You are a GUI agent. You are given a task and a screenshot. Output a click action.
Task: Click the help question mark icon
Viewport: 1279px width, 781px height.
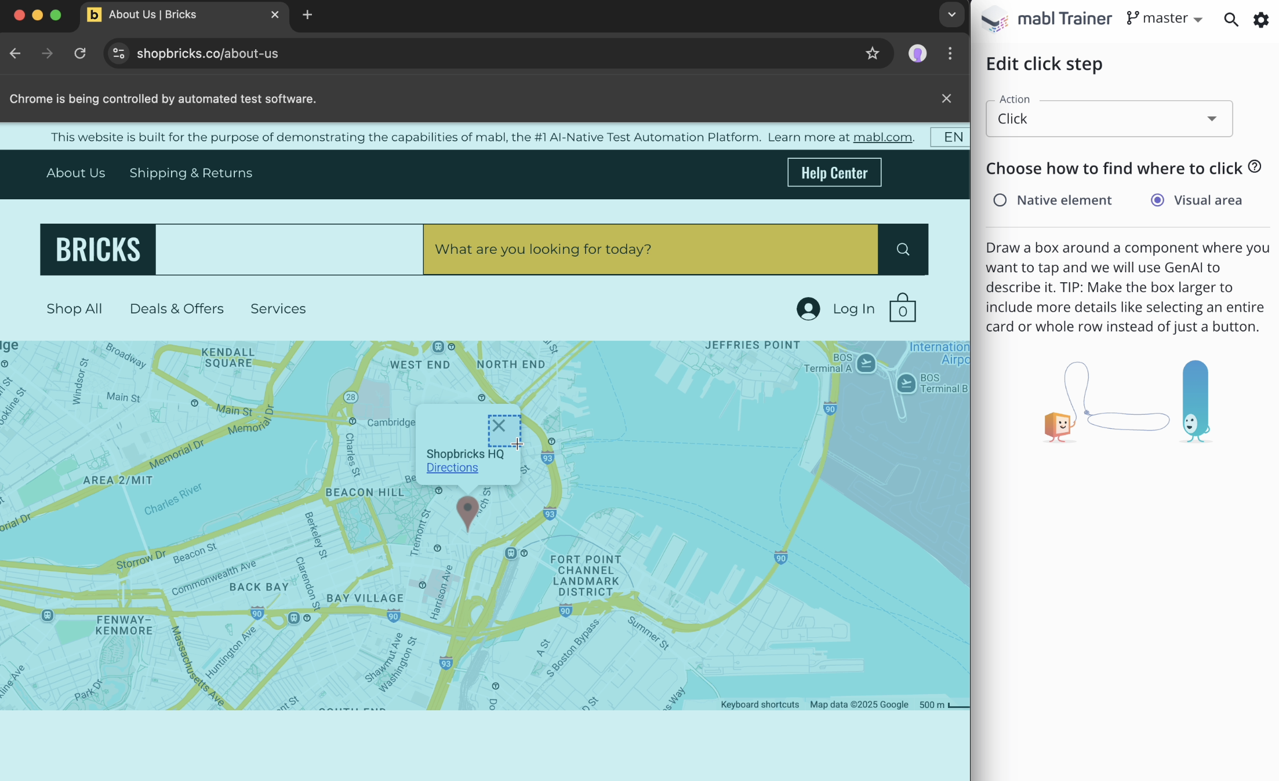pos(1255,167)
